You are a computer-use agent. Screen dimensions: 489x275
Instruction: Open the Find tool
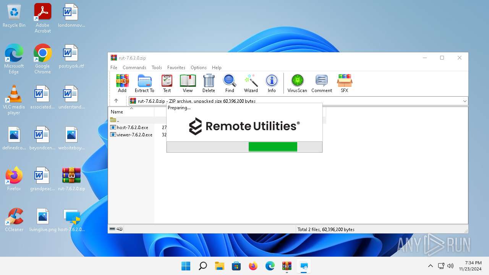coord(230,83)
